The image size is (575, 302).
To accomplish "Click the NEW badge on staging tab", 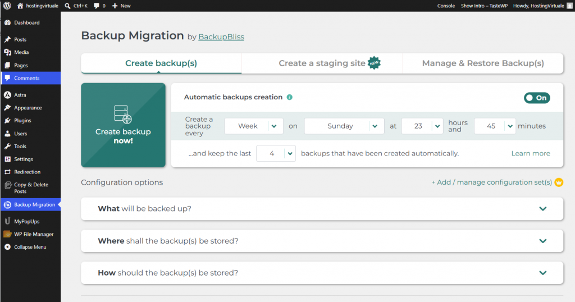I will click(374, 63).
